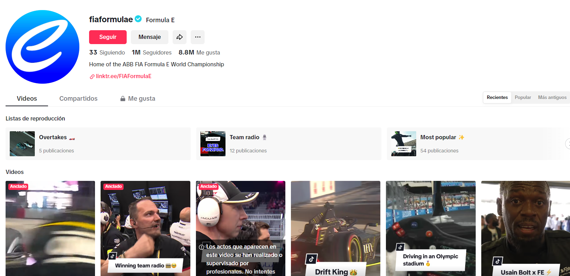
Task: Click the link icon beside linktr.ee/FIAFormulaE
Action: click(92, 77)
